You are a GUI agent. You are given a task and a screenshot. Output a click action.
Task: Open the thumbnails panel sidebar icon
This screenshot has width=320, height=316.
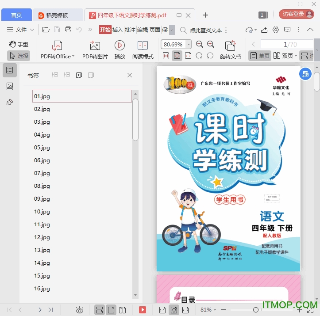[10, 86]
